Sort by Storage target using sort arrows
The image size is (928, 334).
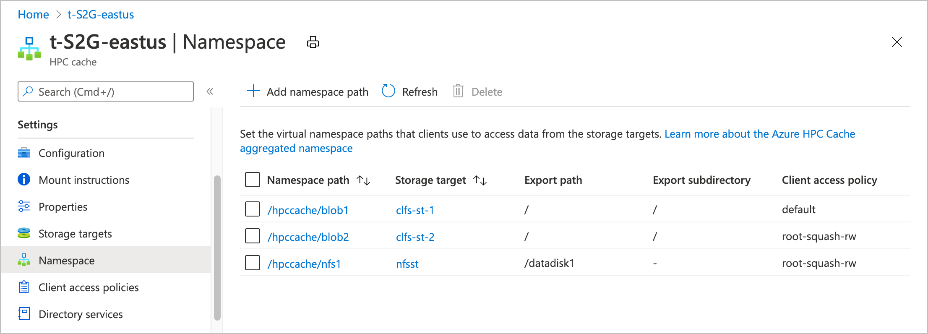[480, 180]
